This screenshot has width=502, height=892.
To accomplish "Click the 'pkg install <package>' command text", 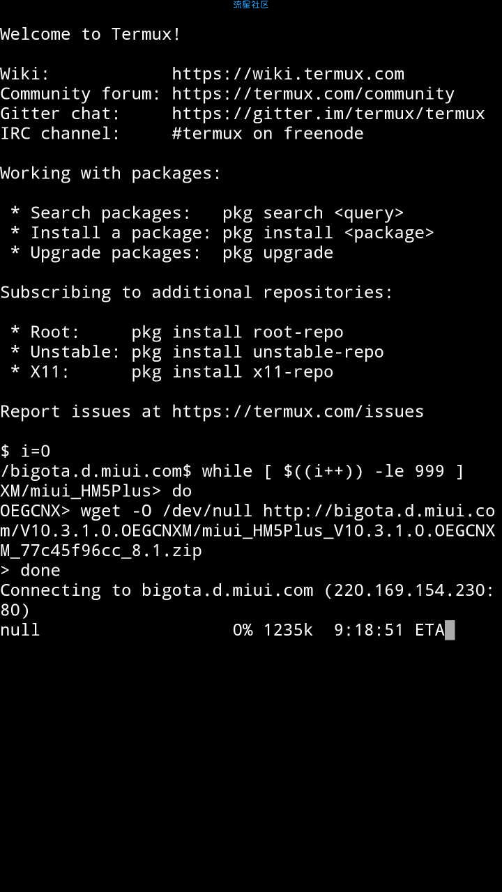I will tap(328, 233).
